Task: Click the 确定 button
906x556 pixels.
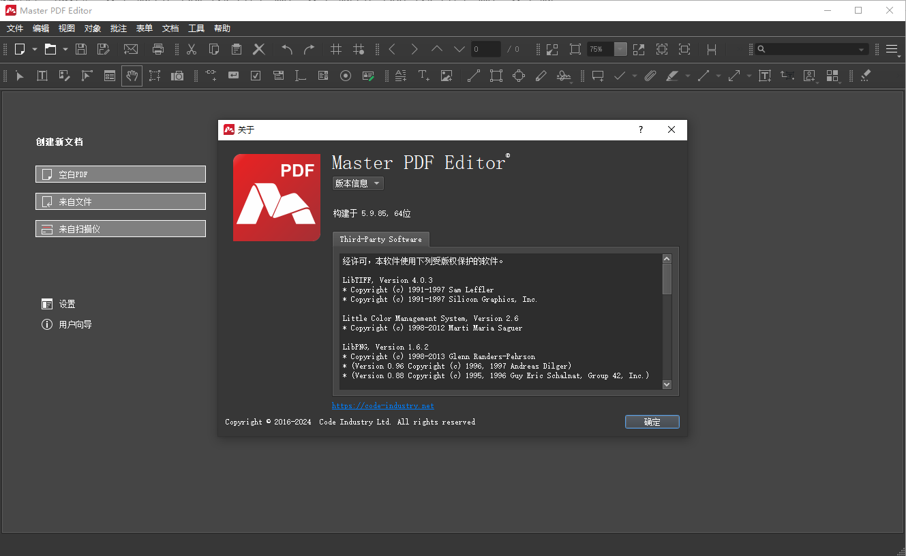Action: (652, 422)
